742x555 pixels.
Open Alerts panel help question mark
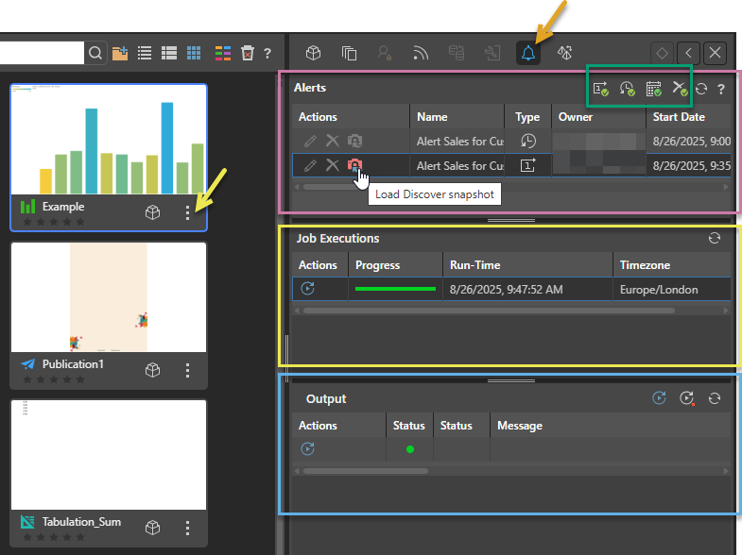721,89
